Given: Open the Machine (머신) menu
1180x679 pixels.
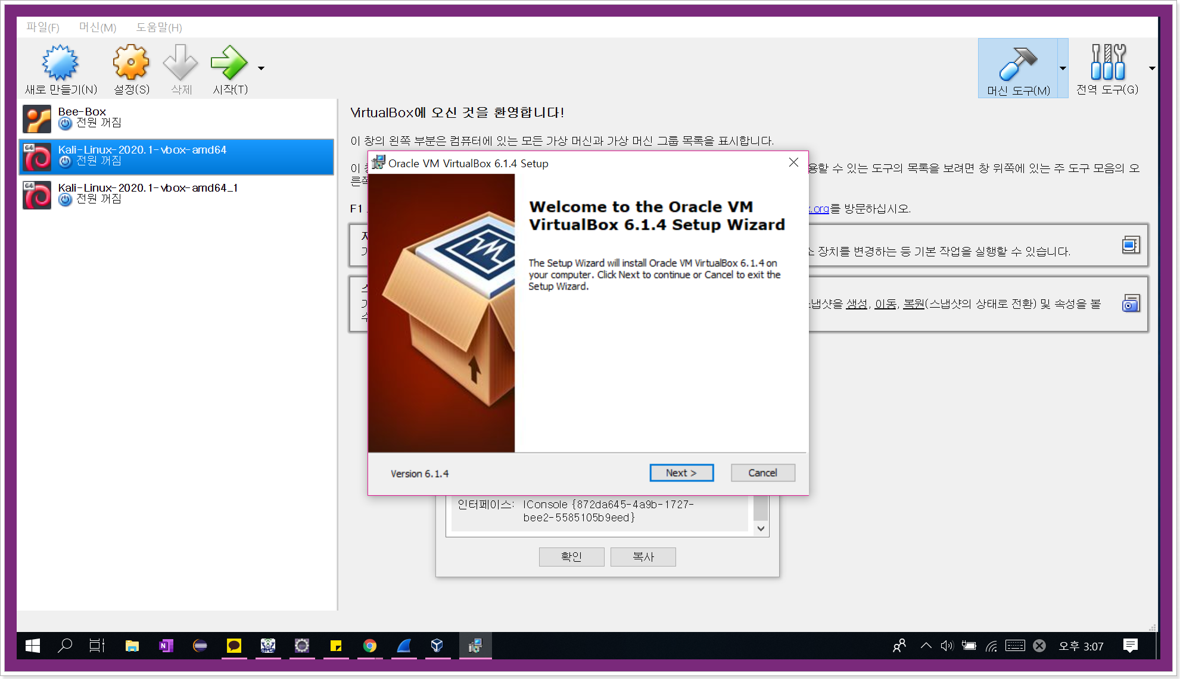Looking at the screenshot, I should (98, 27).
